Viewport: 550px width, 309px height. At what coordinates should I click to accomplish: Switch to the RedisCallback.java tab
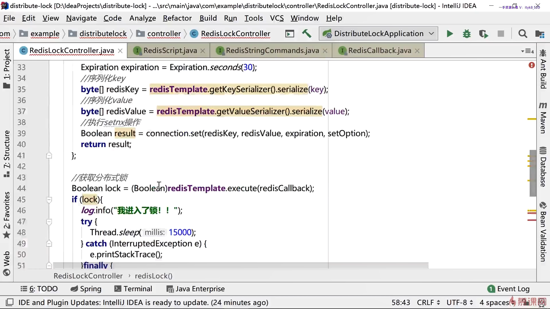[379, 51]
